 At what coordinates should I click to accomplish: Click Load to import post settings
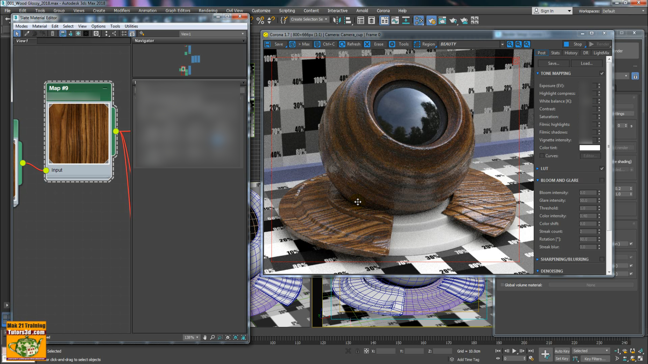[x=586, y=63]
